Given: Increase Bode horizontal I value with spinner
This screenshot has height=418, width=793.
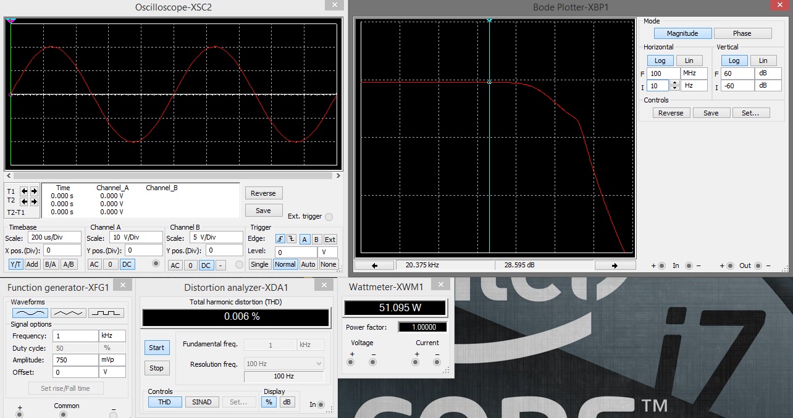Looking at the screenshot, I should tap(674, 83).
